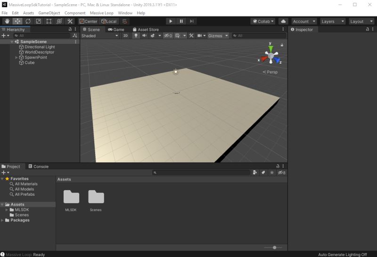Expand the Packages folder
Screen dimensions: 377x257
[x=2, y=220]
